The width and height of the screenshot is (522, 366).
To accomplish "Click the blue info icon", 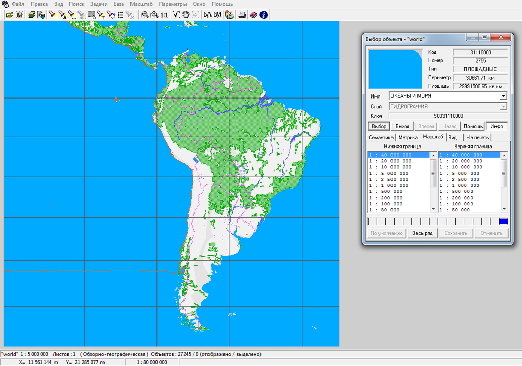I will click(x=264, y=15).
